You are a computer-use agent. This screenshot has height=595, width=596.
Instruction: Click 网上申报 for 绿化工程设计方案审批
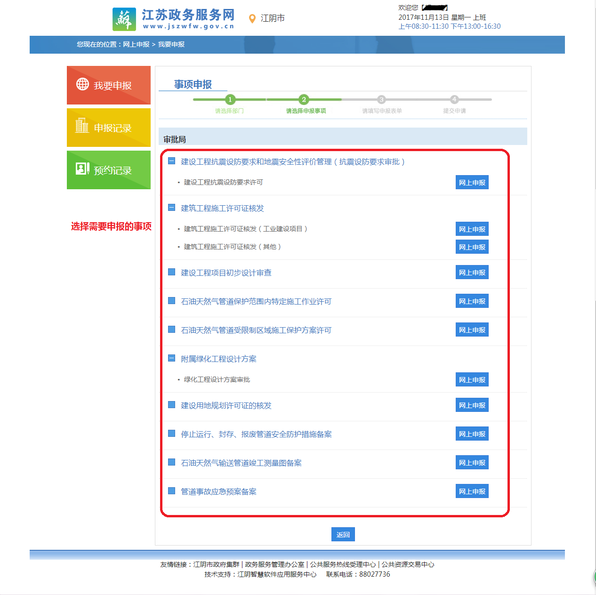472,380
